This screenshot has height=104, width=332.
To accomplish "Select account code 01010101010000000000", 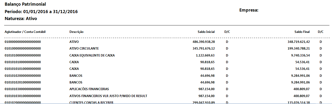I will 23,69.
